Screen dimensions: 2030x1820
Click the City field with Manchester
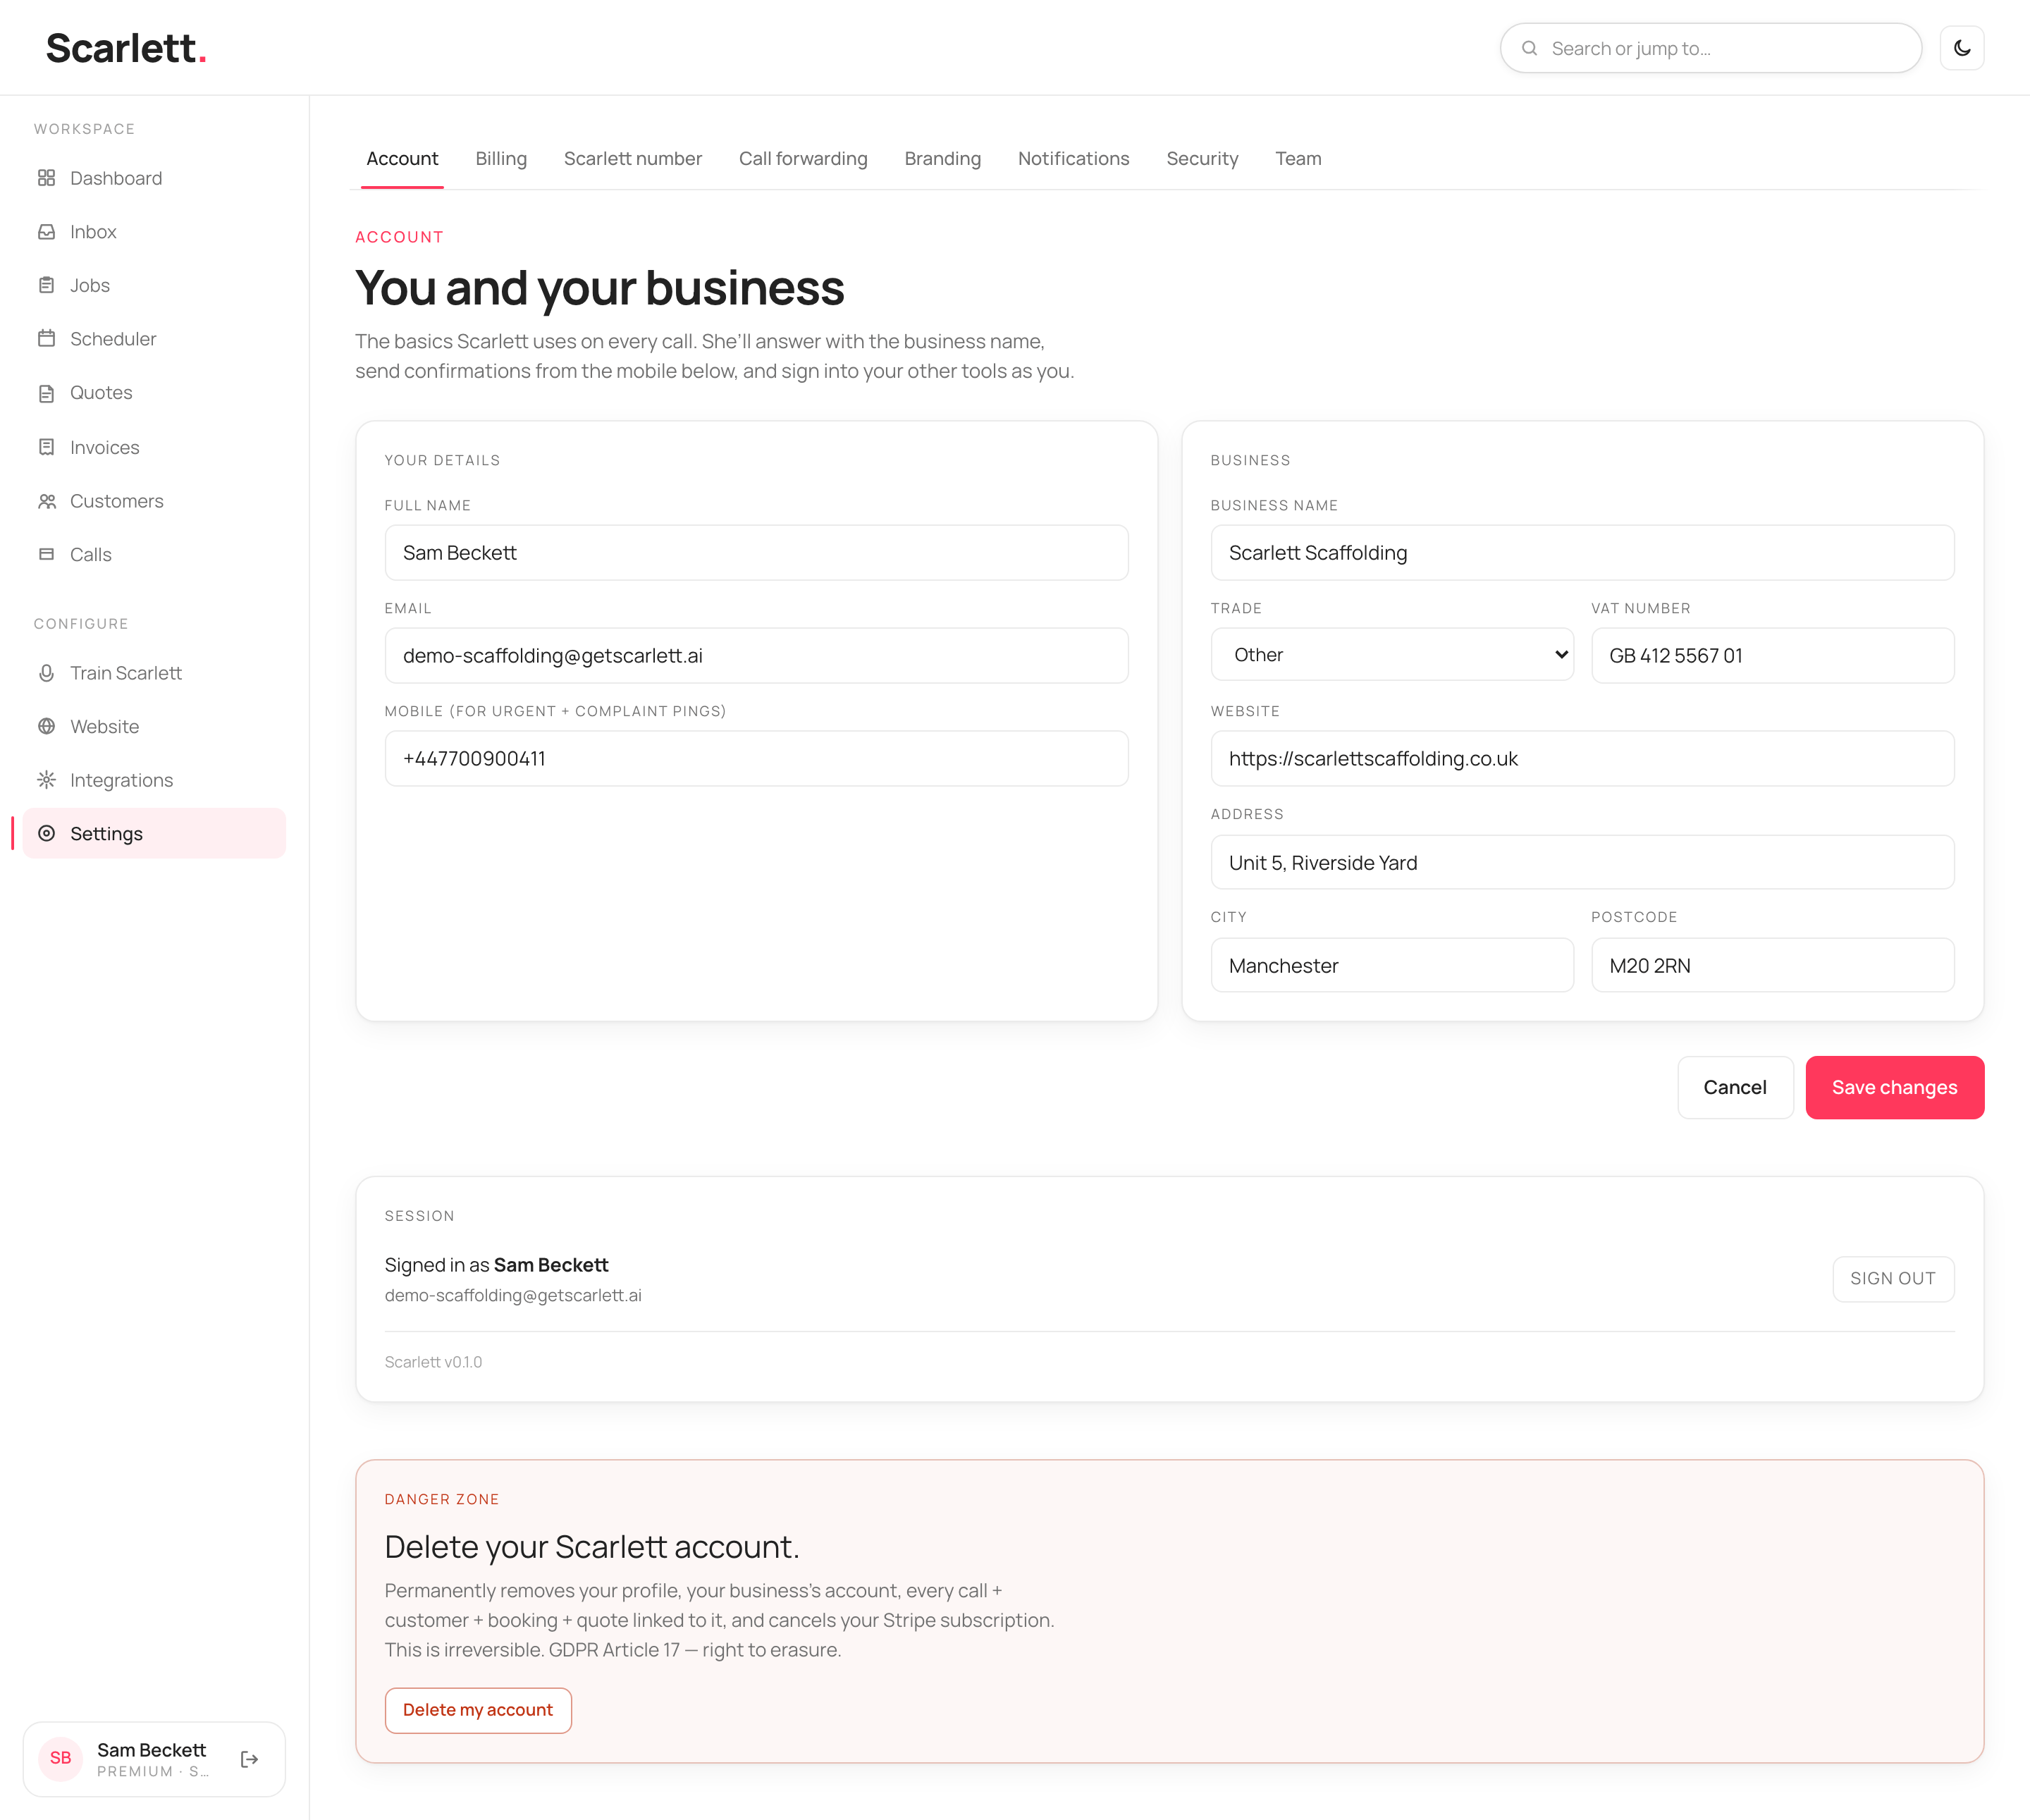pyautogui.click(x=1392, y=966)
